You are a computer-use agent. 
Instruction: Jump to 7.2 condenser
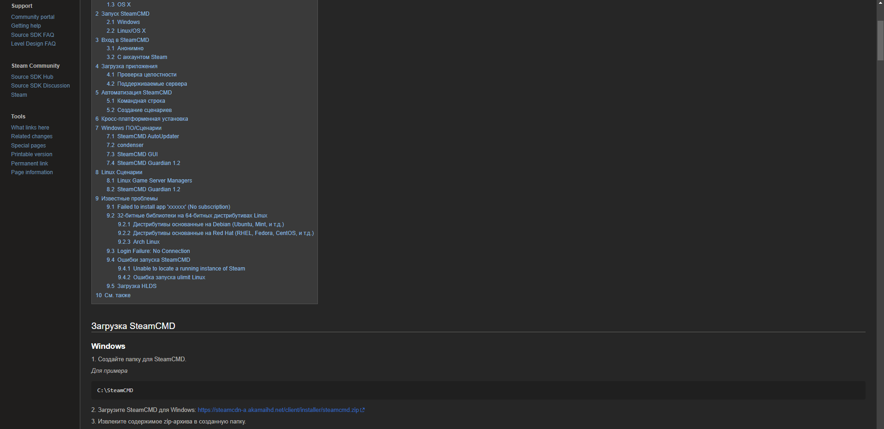click(x=125, y=145)
